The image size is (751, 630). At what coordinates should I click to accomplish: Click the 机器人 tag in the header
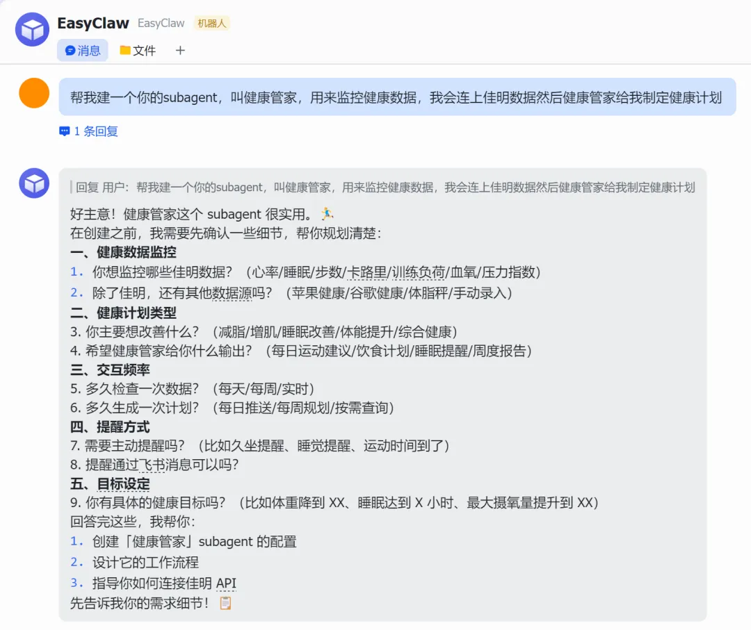click(211, 24)
